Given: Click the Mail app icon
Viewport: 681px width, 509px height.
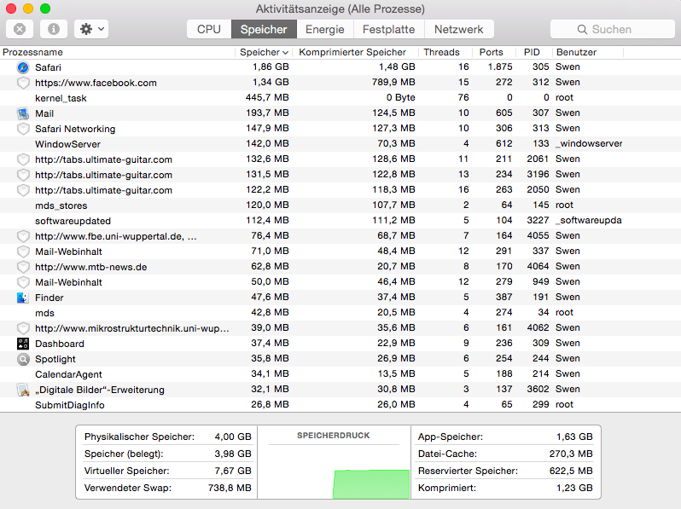Looking at the screenshot, I should coord(23,113).
